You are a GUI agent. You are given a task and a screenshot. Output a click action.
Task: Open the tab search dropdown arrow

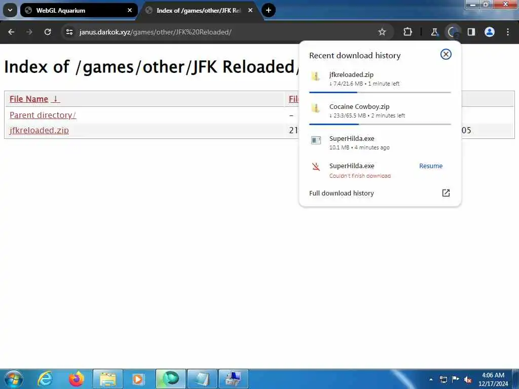[10, 10]
